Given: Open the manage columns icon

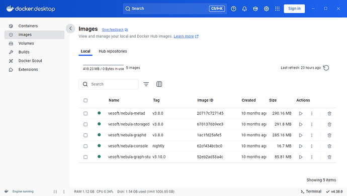Looking at the screenshot, I should [x=159, y=84].
